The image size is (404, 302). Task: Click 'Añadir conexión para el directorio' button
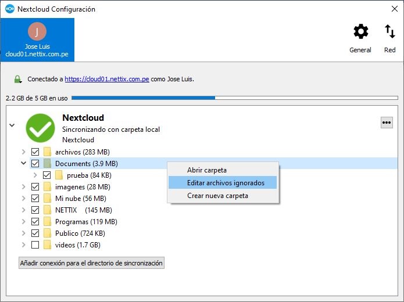(x=92, y=263)
